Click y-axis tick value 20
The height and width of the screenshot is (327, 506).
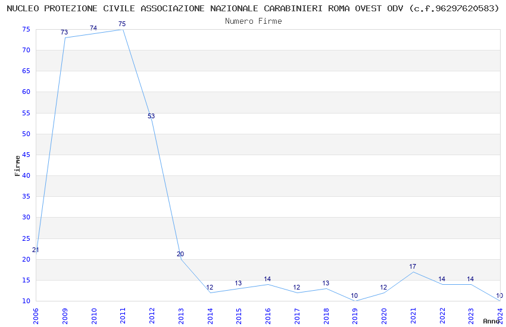pyautogui.click(x=26, y=259)
